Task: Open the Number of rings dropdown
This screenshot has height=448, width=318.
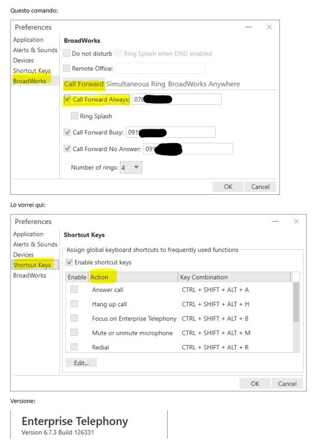Action: [131, 167]
